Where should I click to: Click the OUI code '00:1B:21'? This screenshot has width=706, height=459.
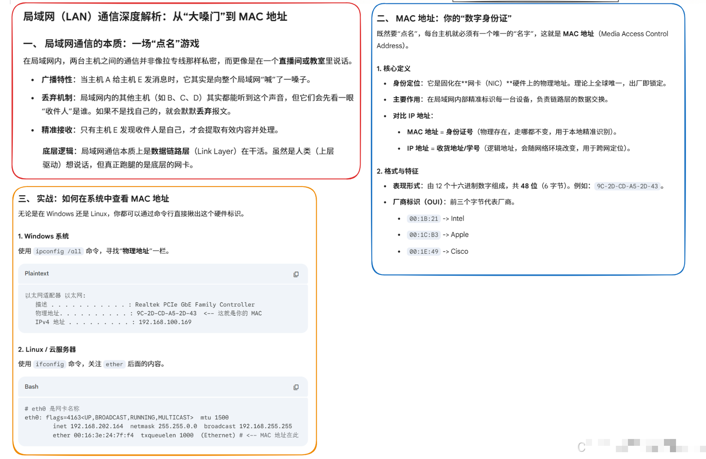424,219
